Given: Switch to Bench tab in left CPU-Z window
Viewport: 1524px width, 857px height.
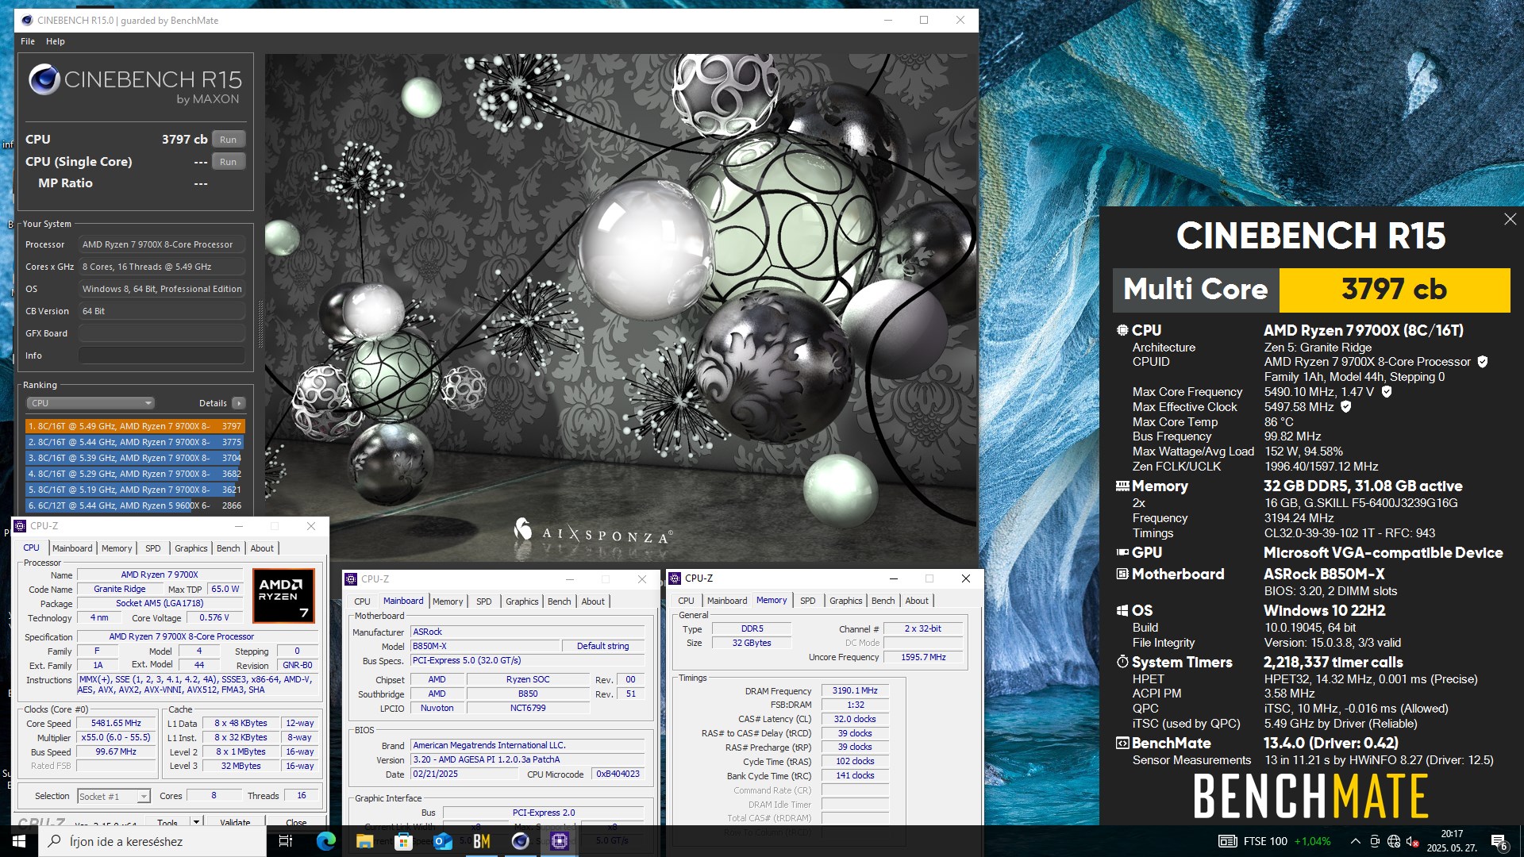Looking at the screenshot, I should (x=228, y=548).
